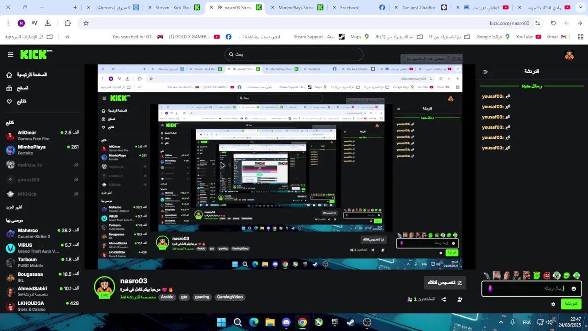Viewport: 588px width, 331px height.
Task: Click Chrome profile N avatar
Action: 21,23
